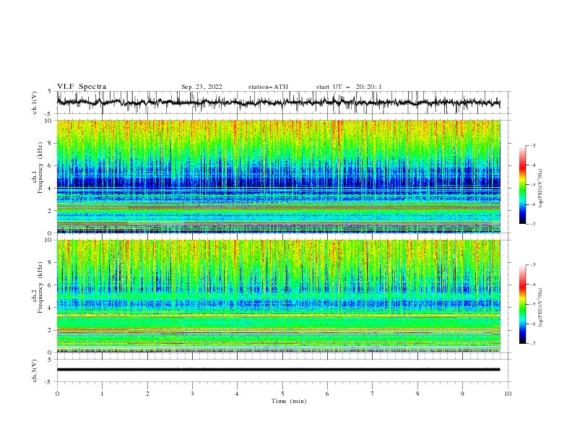Click the ch.1 voltage waveform trace
Viewport: 572px width, 442px height.
pyautogui.click(x=278, y=103)
